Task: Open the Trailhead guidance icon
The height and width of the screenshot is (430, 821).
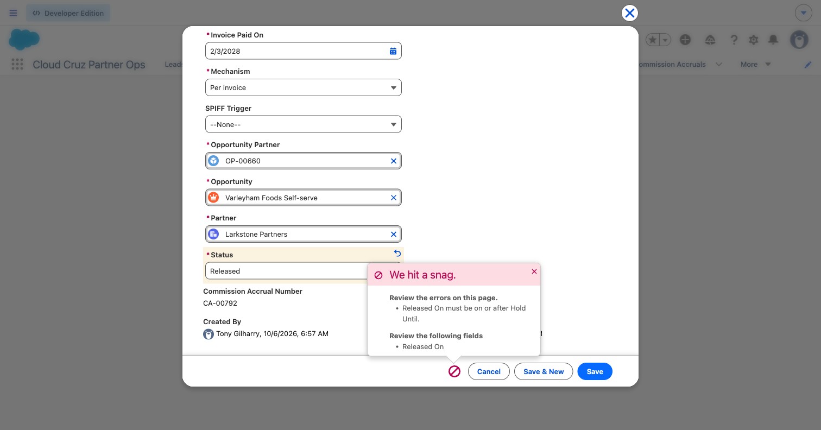Action: (710, 40)
